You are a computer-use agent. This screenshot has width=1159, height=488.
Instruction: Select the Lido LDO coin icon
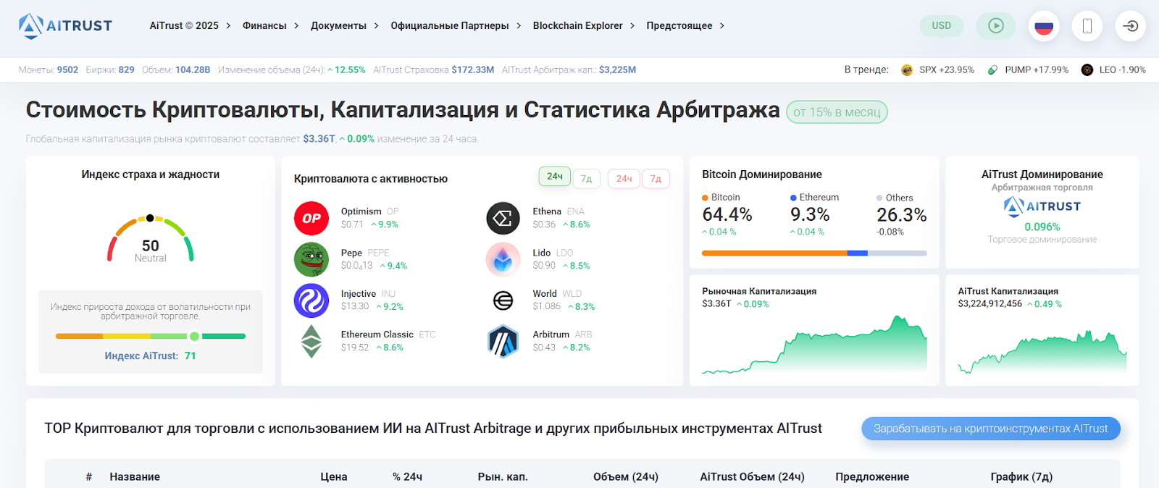click(503, 259)
